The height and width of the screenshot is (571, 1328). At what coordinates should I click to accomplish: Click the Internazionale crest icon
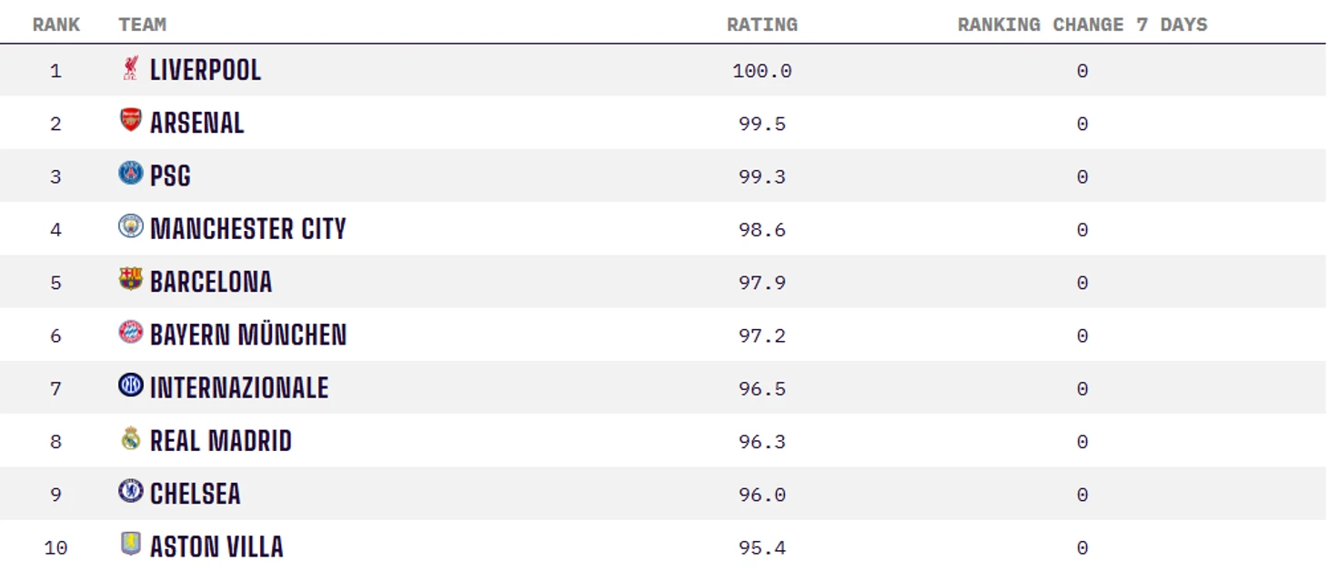[x=131, y=385]
